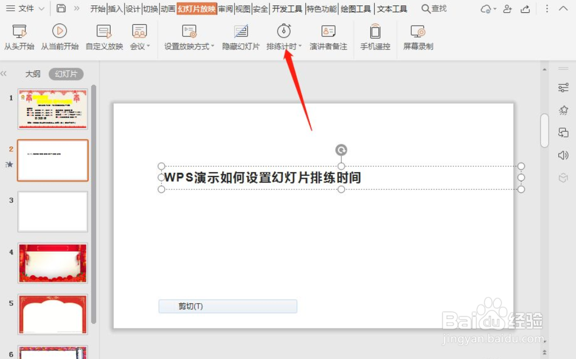This screenshot has width=576, height=359.
Task: Select the 从头开始 playback icon
Action: (x=19, y=31)
